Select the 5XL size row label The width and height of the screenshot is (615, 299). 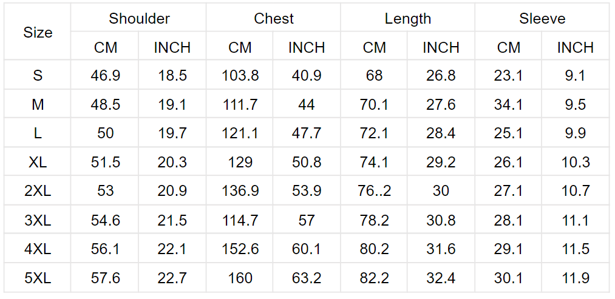[38, 278]
